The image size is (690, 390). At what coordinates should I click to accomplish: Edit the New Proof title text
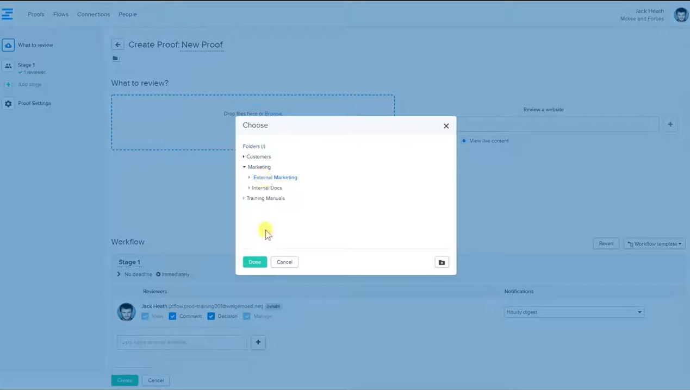point(202,45)
